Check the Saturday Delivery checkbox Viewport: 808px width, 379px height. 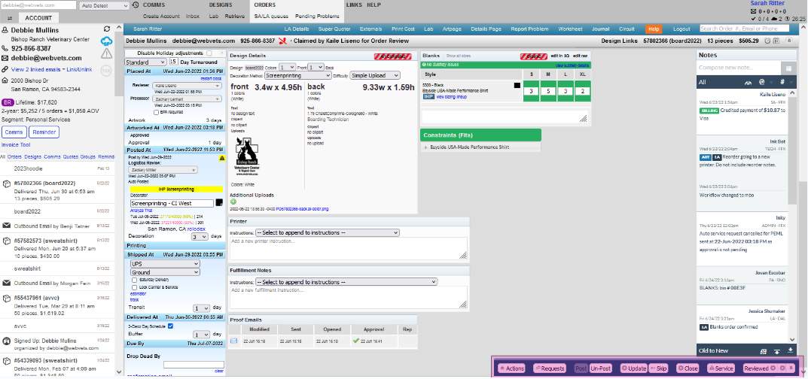point(134,281)
